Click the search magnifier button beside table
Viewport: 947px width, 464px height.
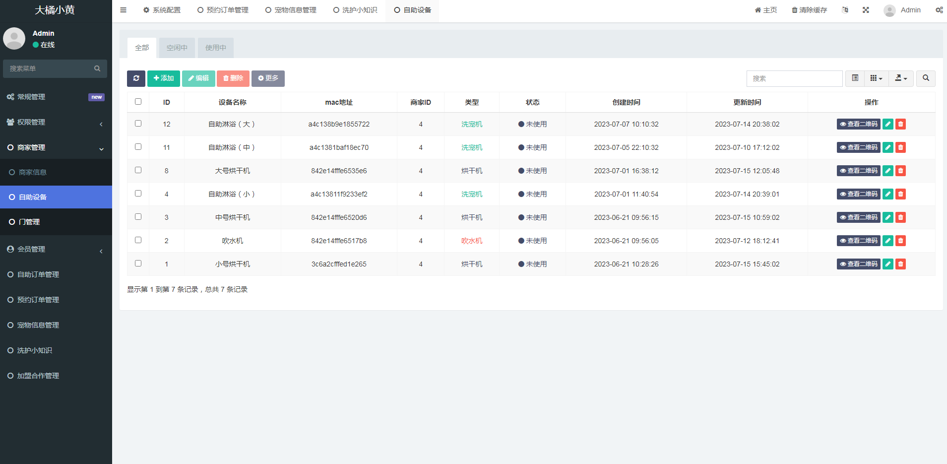point(926,78)
